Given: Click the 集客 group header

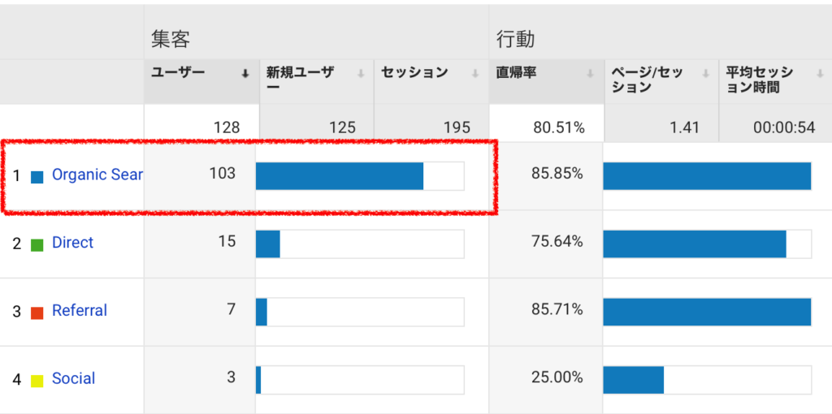Looking at the screenshot, I should coord(171,40).
